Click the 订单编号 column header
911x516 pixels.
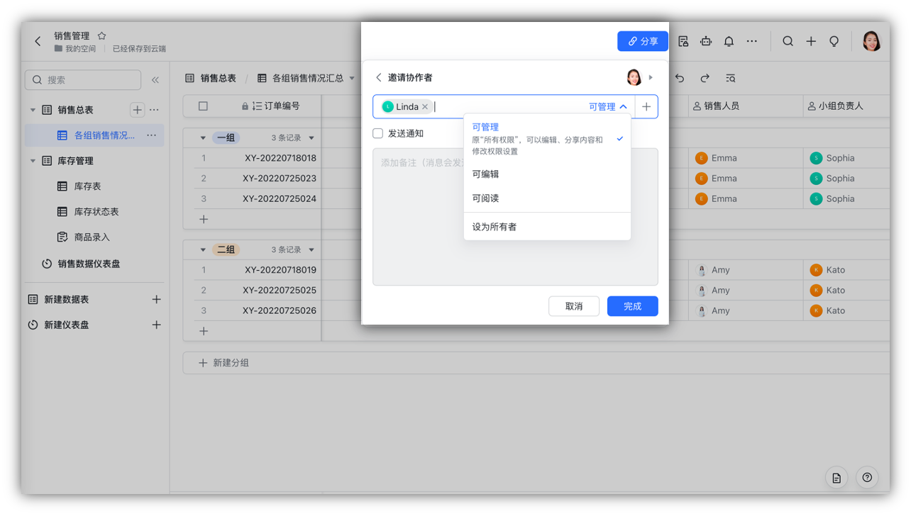tap(270, 106)
